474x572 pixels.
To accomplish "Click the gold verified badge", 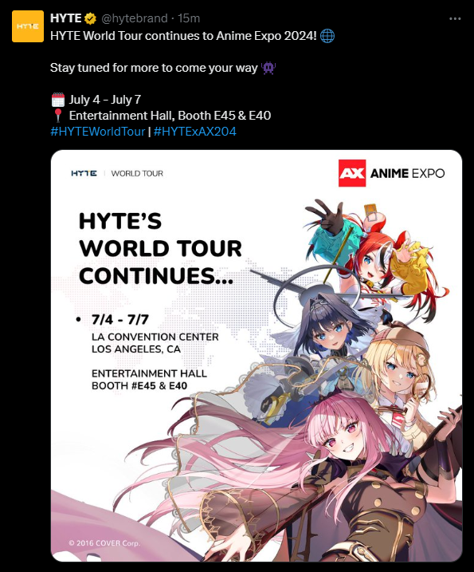I will coord(90,18).
